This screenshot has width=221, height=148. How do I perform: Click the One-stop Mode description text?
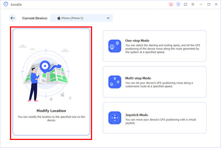point(162,49)
